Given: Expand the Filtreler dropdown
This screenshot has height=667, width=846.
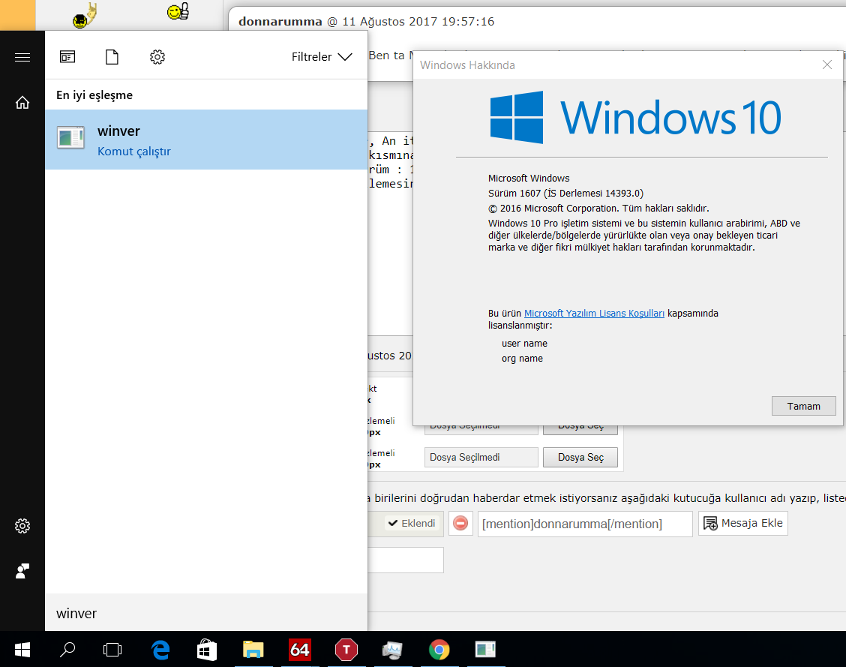Looking at the screenshot, I should [x=322, y=57].
